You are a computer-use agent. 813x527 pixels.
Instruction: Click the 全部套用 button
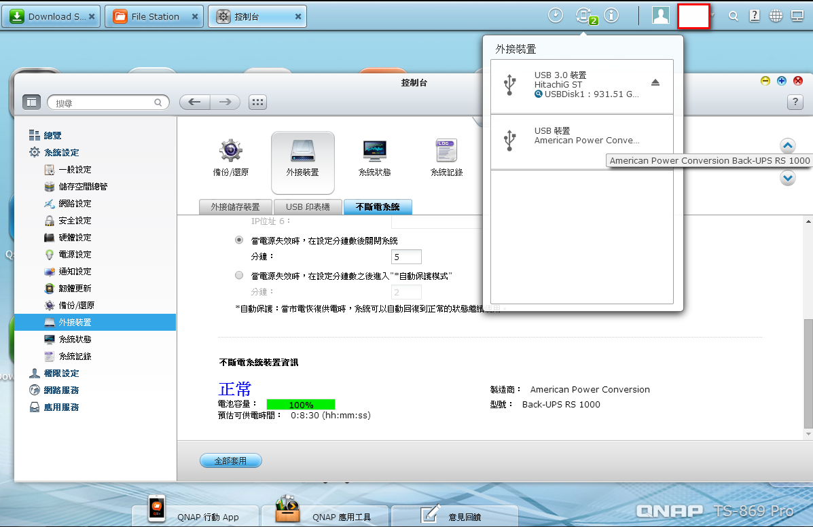click(x=230, y=460)
